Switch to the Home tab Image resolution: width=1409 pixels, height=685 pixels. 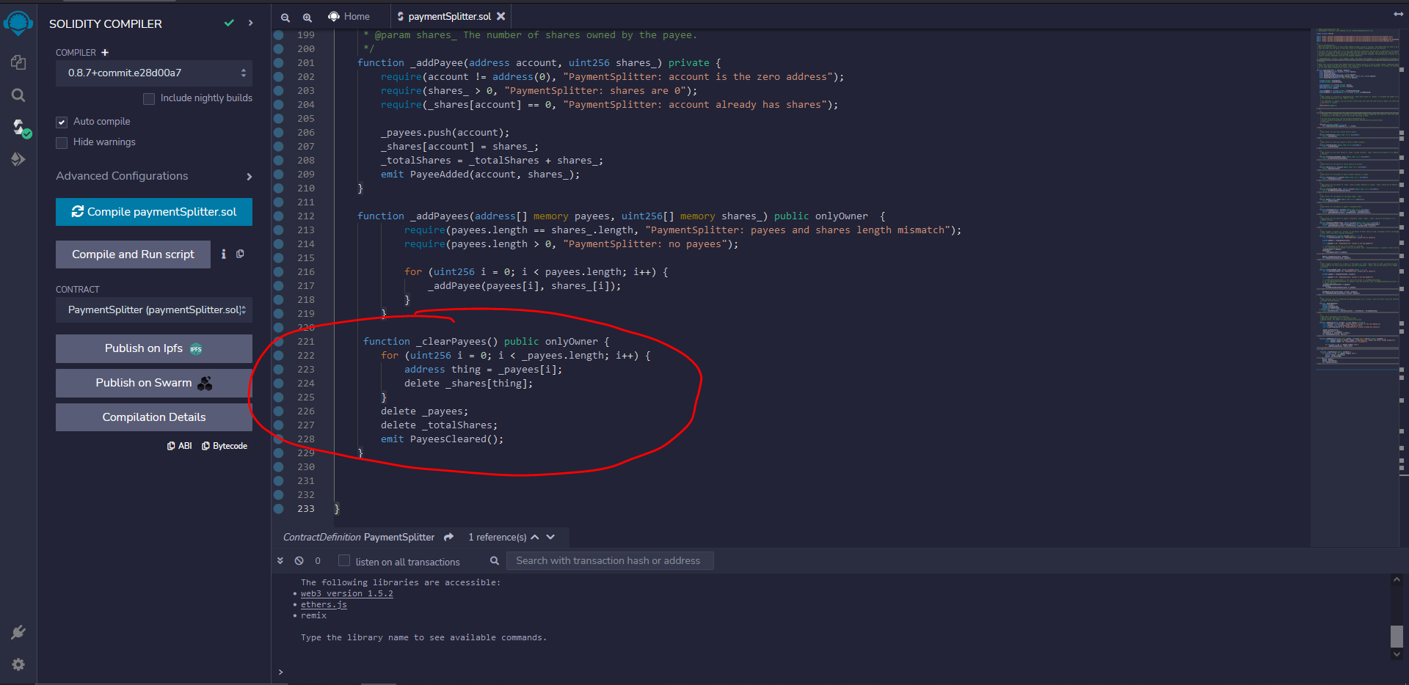coord(349,16)
